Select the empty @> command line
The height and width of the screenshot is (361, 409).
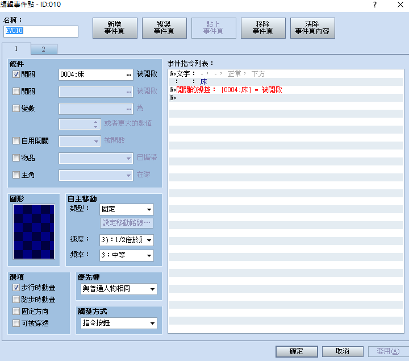pyautogui.click(x=286, y=98)
